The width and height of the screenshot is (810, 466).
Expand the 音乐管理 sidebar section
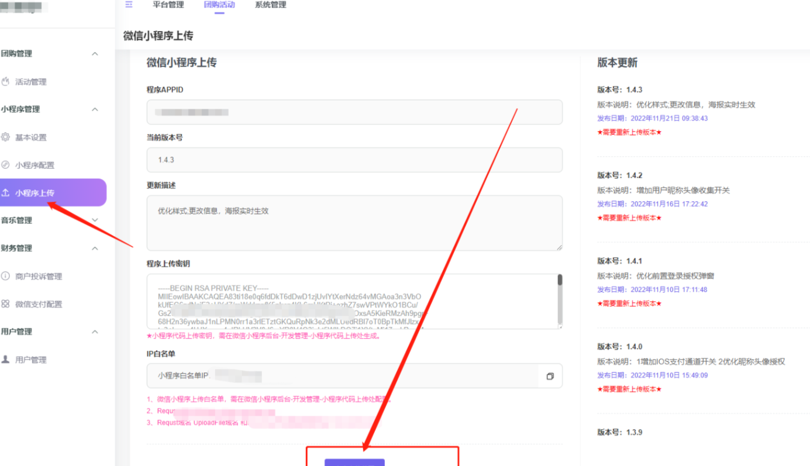(x=95, y=220)
